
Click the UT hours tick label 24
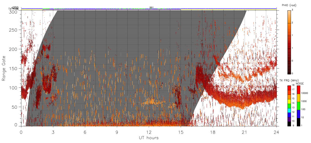pyautogui.click(x=277, y=132)
